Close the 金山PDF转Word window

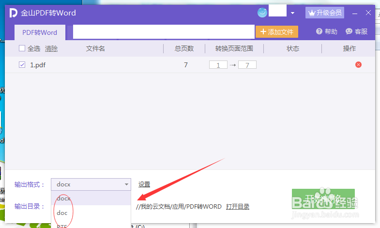tap(368, 13)
